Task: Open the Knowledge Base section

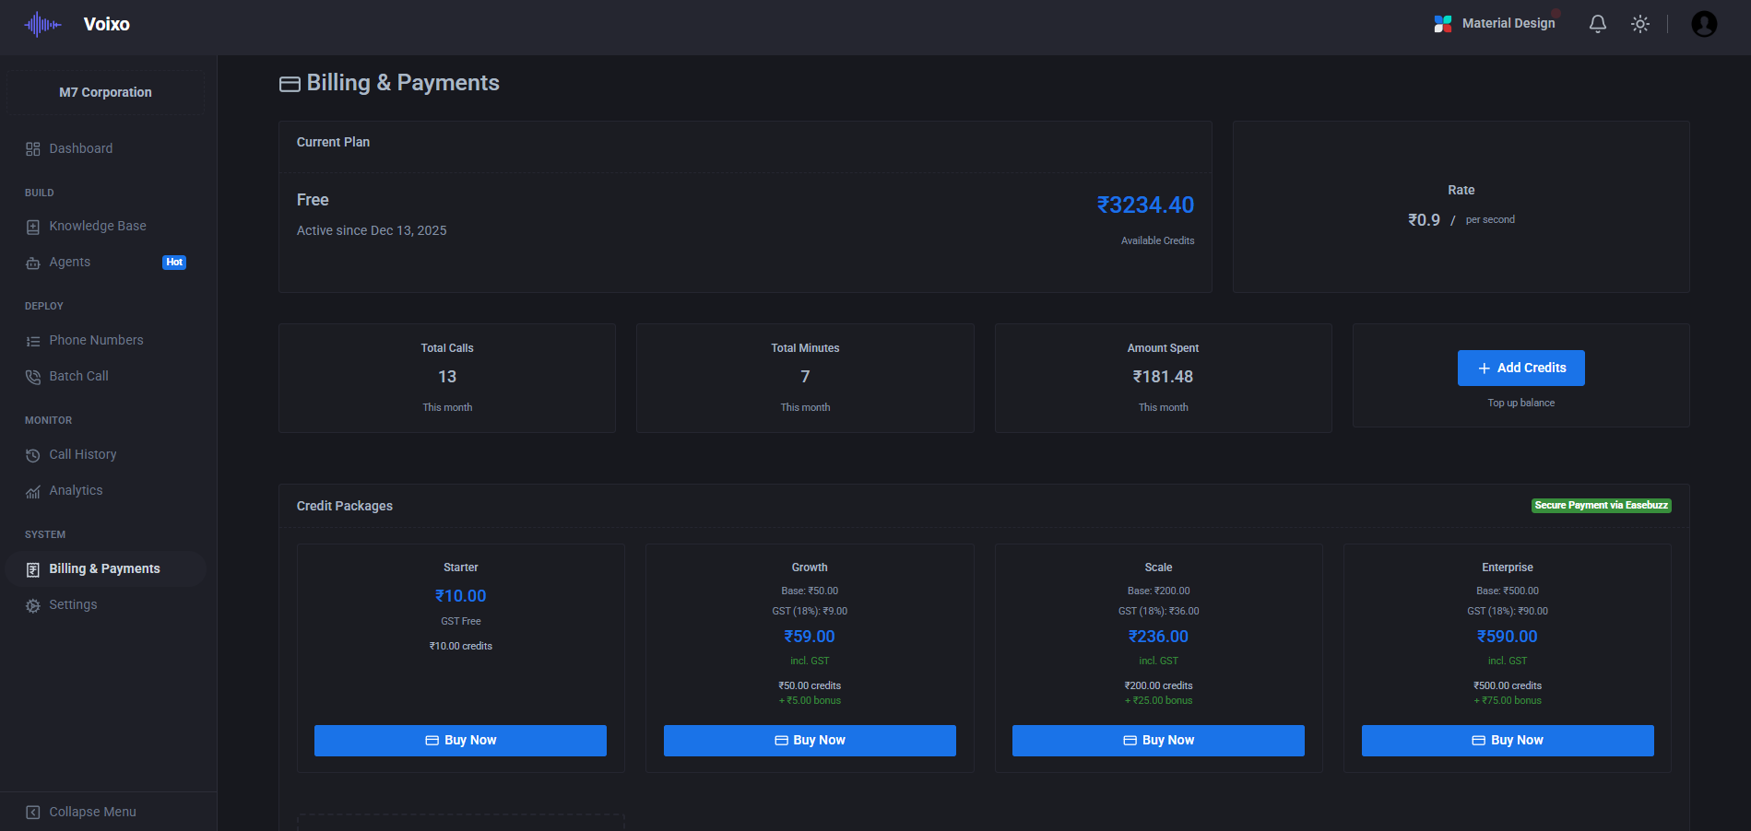Action: [97, 225]
